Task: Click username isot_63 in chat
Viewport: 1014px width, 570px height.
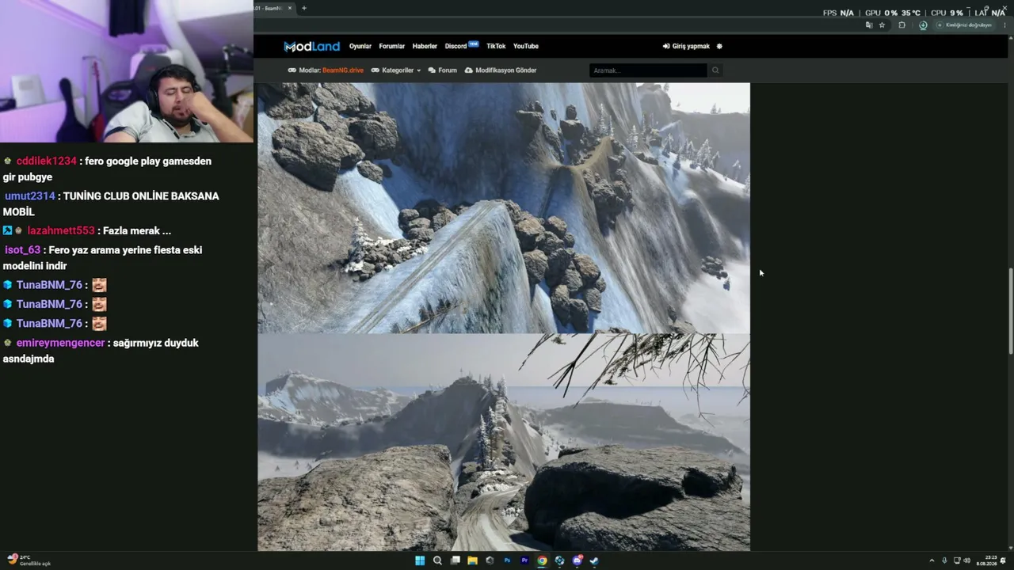Action: tap(22, 249)
